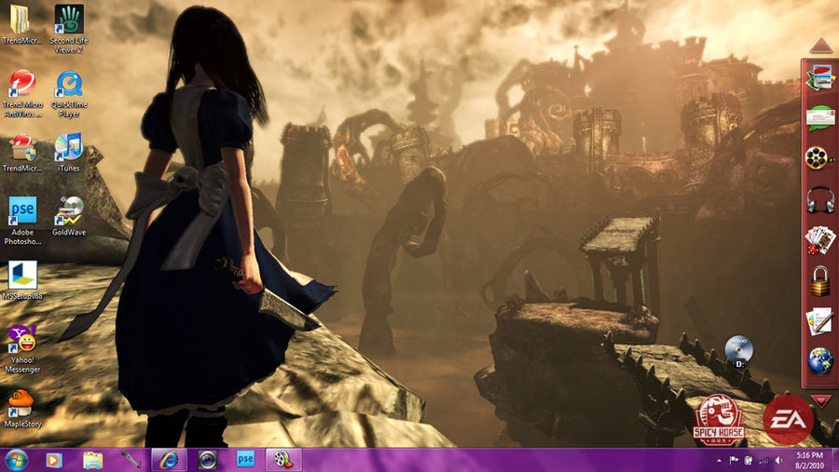839x472 pixels.
Task: Click the Show Desktop strip beside the clock
Action: pos(834,460)
